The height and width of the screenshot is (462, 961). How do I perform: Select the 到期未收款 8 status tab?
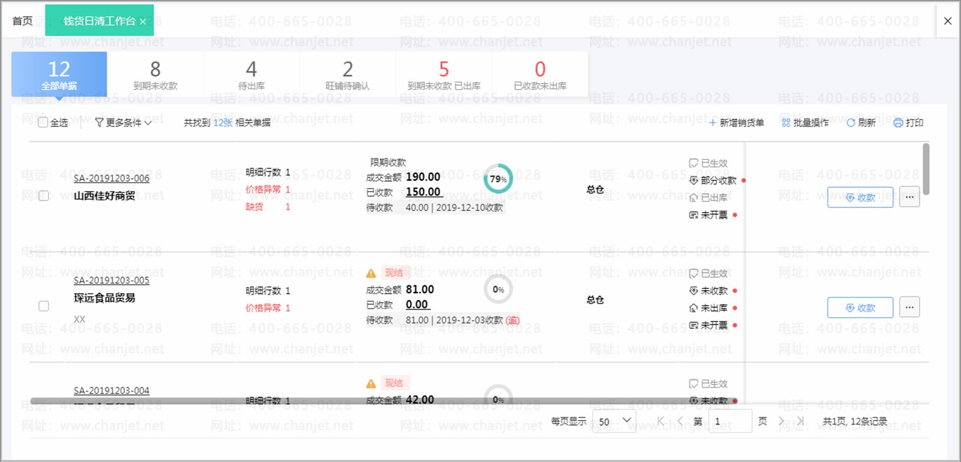(x=155, y=75)
